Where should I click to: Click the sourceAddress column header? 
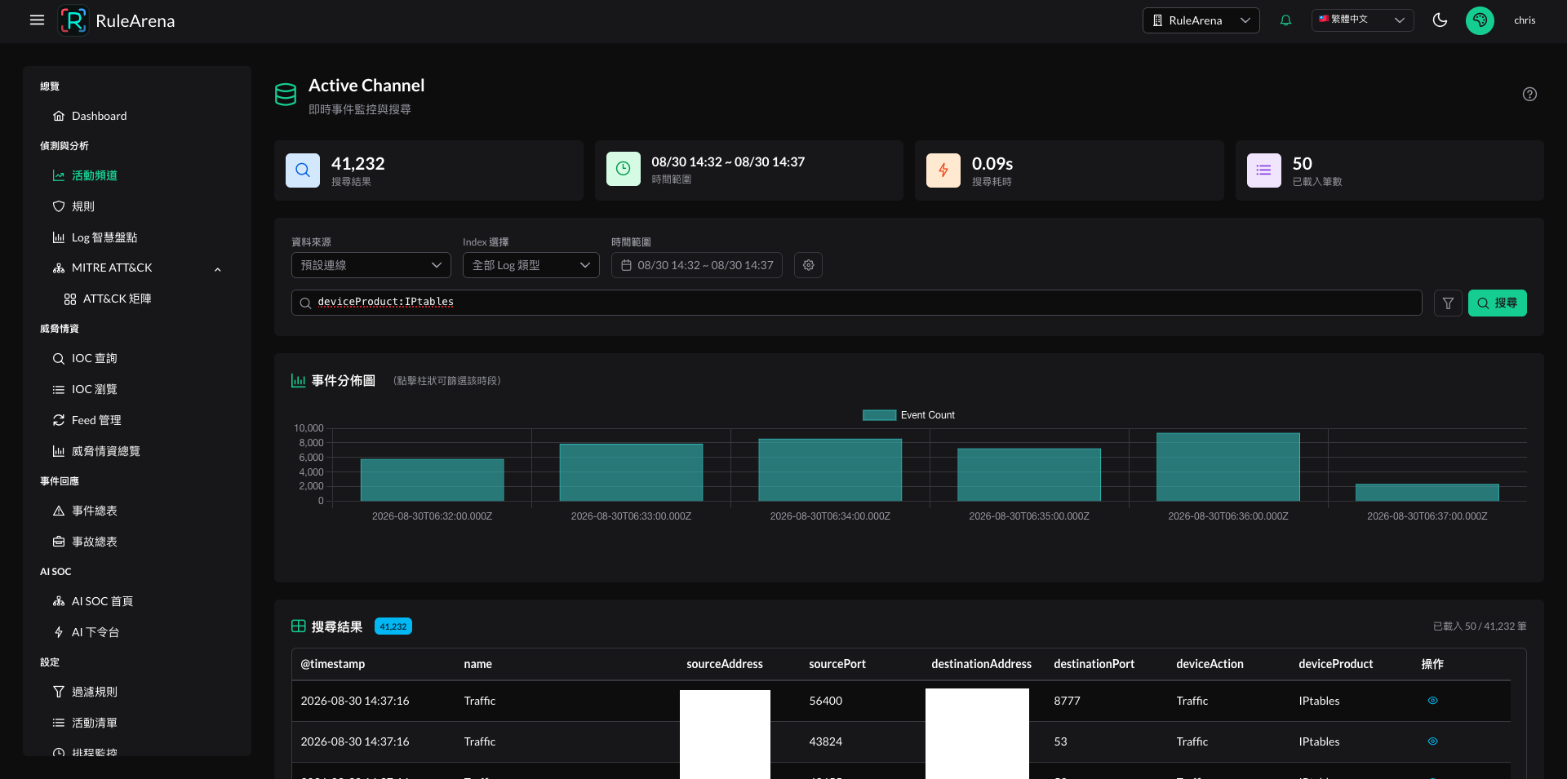point(725,664)
